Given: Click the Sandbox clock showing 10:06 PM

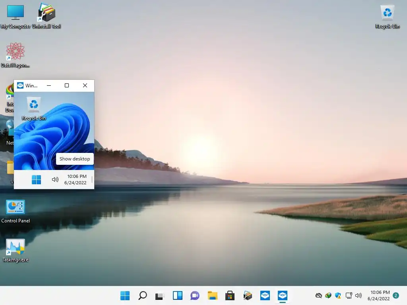Looking at the screenshot, I should tap(76, 180).
